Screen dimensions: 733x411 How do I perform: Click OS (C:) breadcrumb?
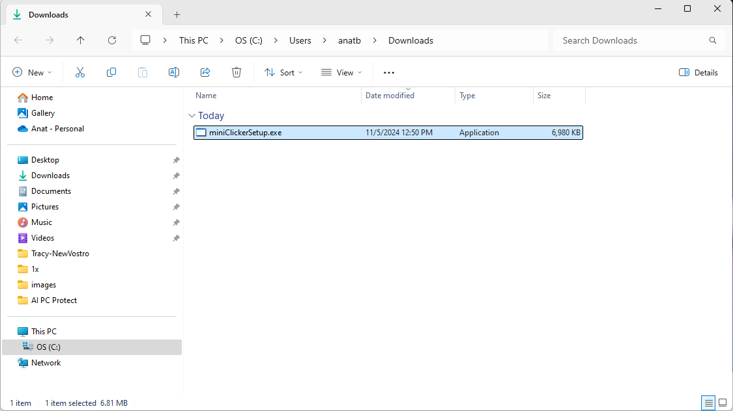(249, 40)
